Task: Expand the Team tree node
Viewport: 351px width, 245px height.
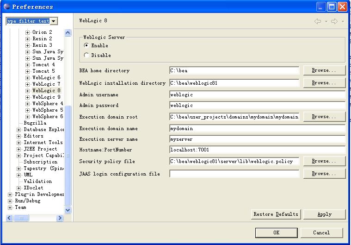Action: (x=10, y=208)
